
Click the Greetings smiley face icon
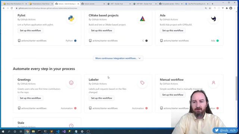click(x=71, y=83)
